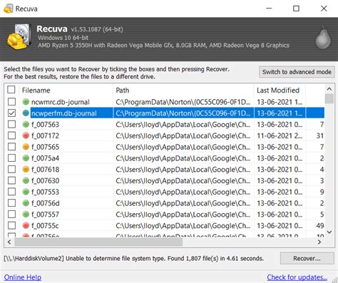Screen dimensions: 338x283
Task: Maximize the Recuva window
Action: pos(296,9)
